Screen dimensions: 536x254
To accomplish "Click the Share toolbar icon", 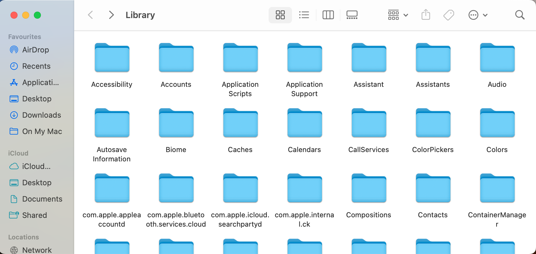I will click(426, 15).
